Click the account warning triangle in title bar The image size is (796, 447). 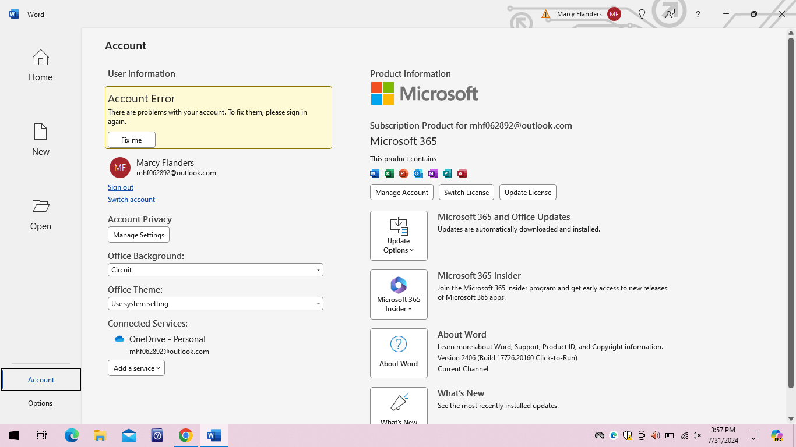(545, 14)
